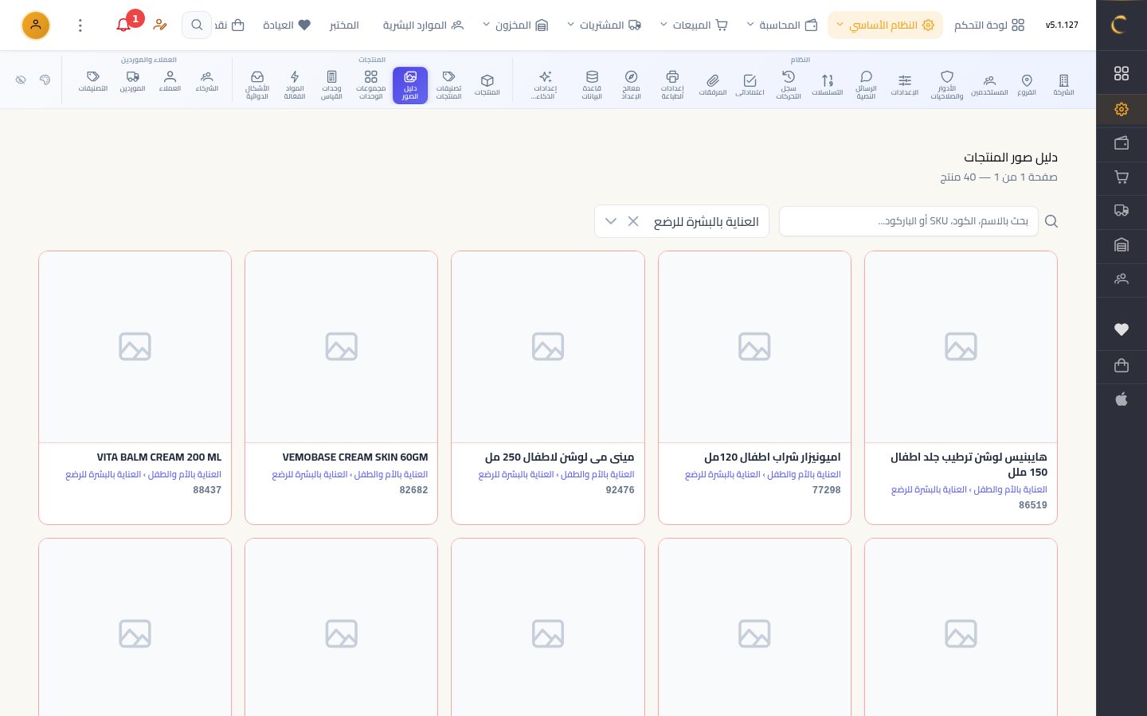
Task: Clear the العناية بالبشرة للرضع filter
Action: [633, 221]
